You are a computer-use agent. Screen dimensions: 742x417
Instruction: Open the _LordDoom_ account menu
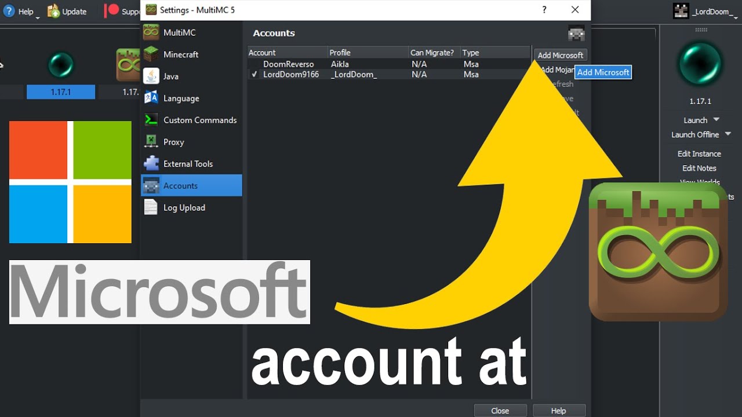(705, 11)
